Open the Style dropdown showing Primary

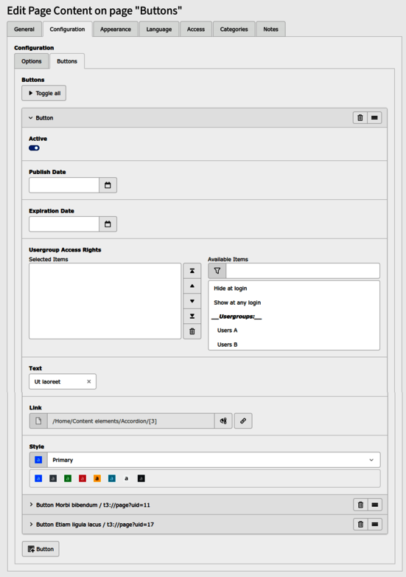pyautogui.click(x=214, y=460)
